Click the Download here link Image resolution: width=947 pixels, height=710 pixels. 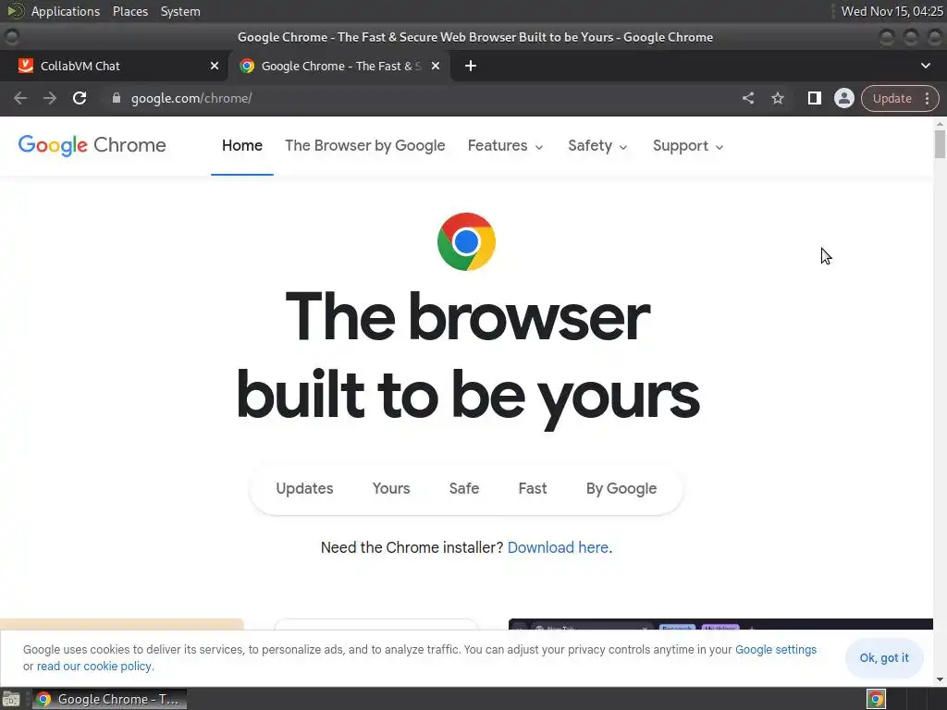point(558,547)
